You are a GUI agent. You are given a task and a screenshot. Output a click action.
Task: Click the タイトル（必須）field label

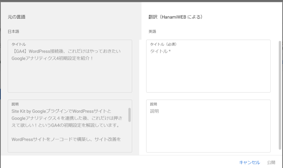(163, 44)
